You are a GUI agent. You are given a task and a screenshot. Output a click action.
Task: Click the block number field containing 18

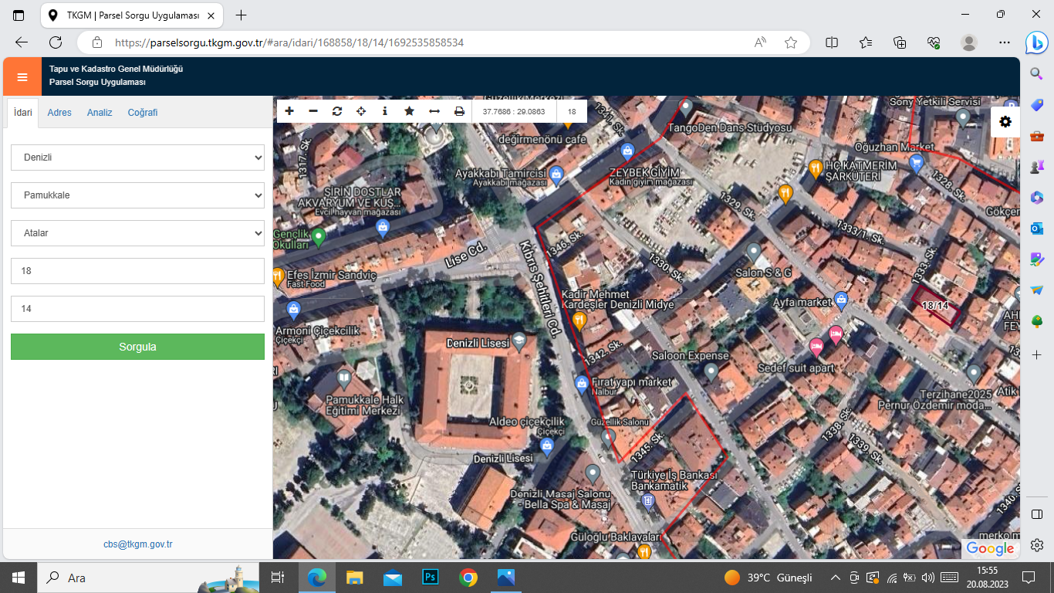[137, 271]
